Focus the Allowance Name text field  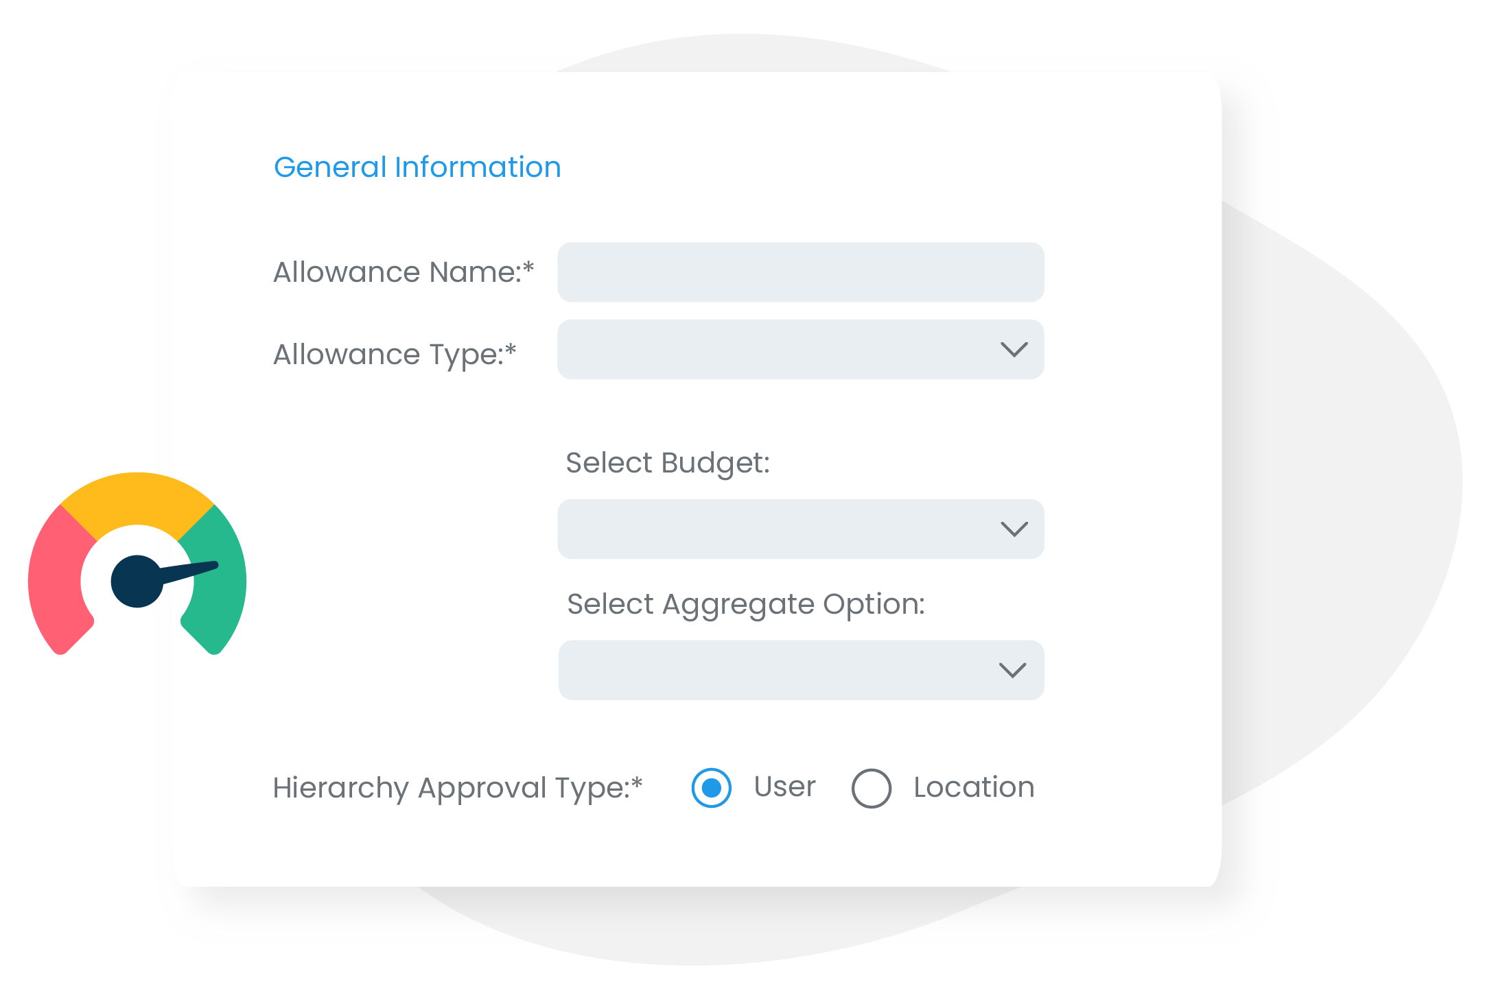click(800, 272)
